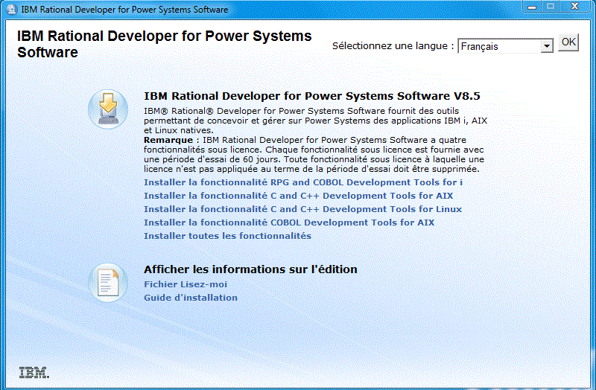Close the launchpad window
596x390 pixels.
pos(574,7)
